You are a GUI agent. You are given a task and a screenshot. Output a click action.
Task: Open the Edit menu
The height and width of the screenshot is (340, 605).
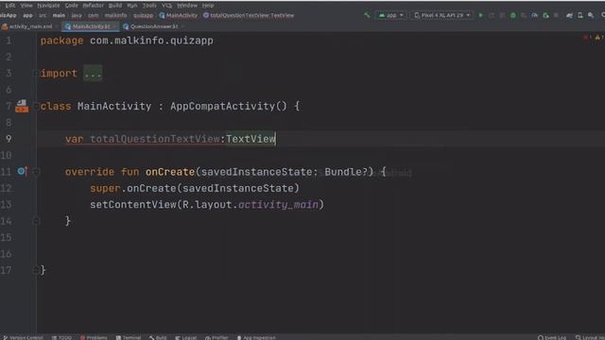point(10,6)
